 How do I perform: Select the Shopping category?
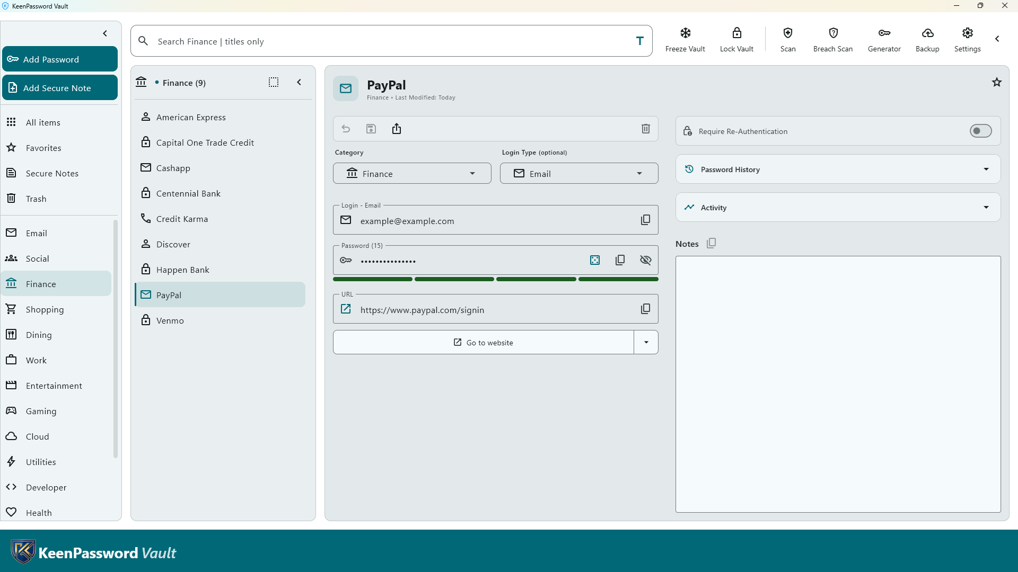click(x=56, y=309)
